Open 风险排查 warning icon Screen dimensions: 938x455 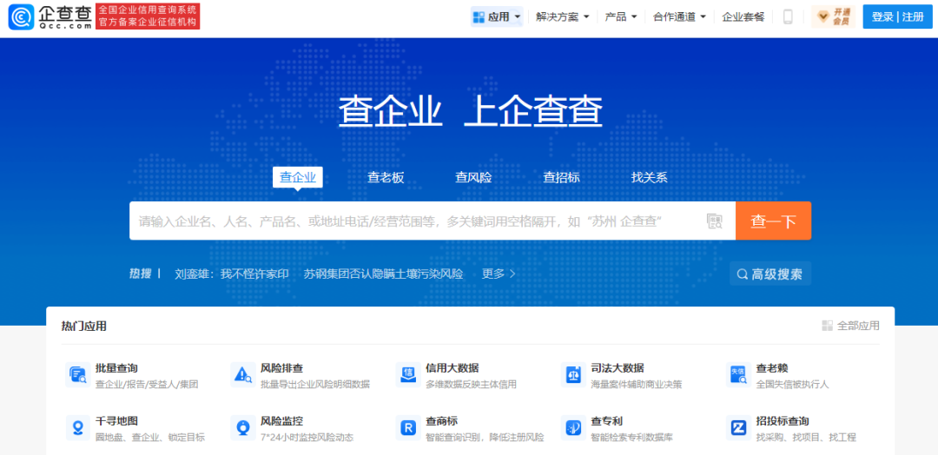coord(243,374)
